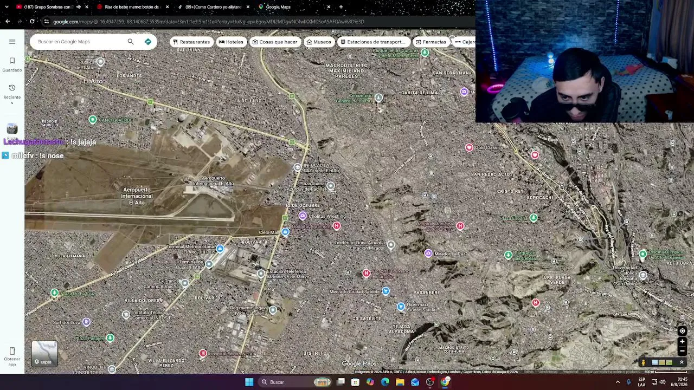The width and height of the screenshot is (694, 390).
Task: Select the Hospital Boliviano Holandés marker
Action: click(x=367, y=274)
